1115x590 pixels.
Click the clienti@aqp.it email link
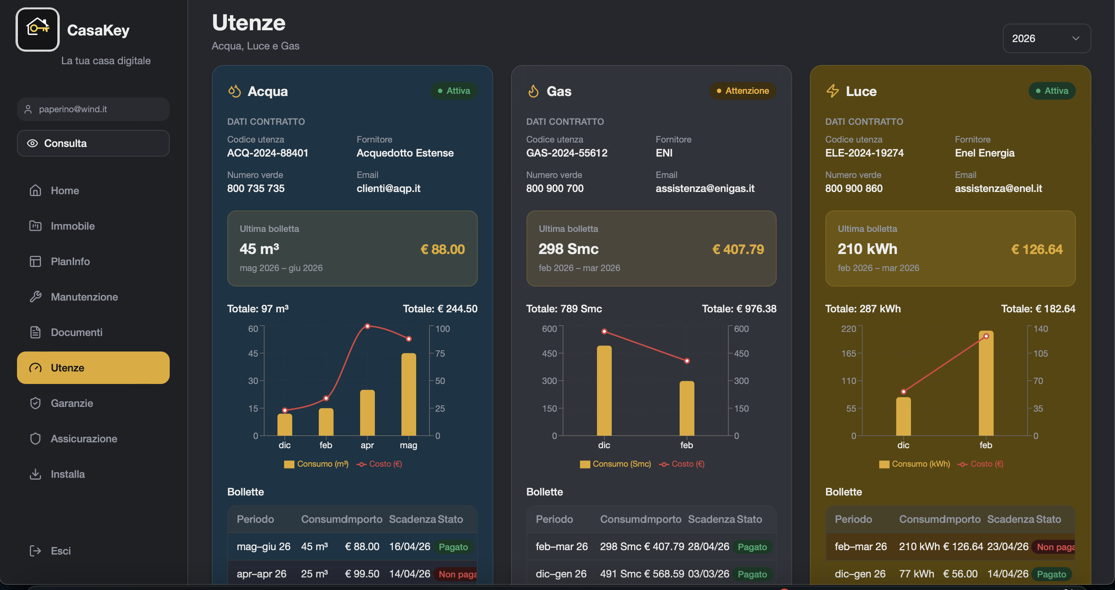click(388, 188)
